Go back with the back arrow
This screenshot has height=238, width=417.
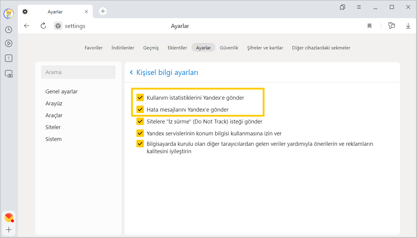coord(27,26)
